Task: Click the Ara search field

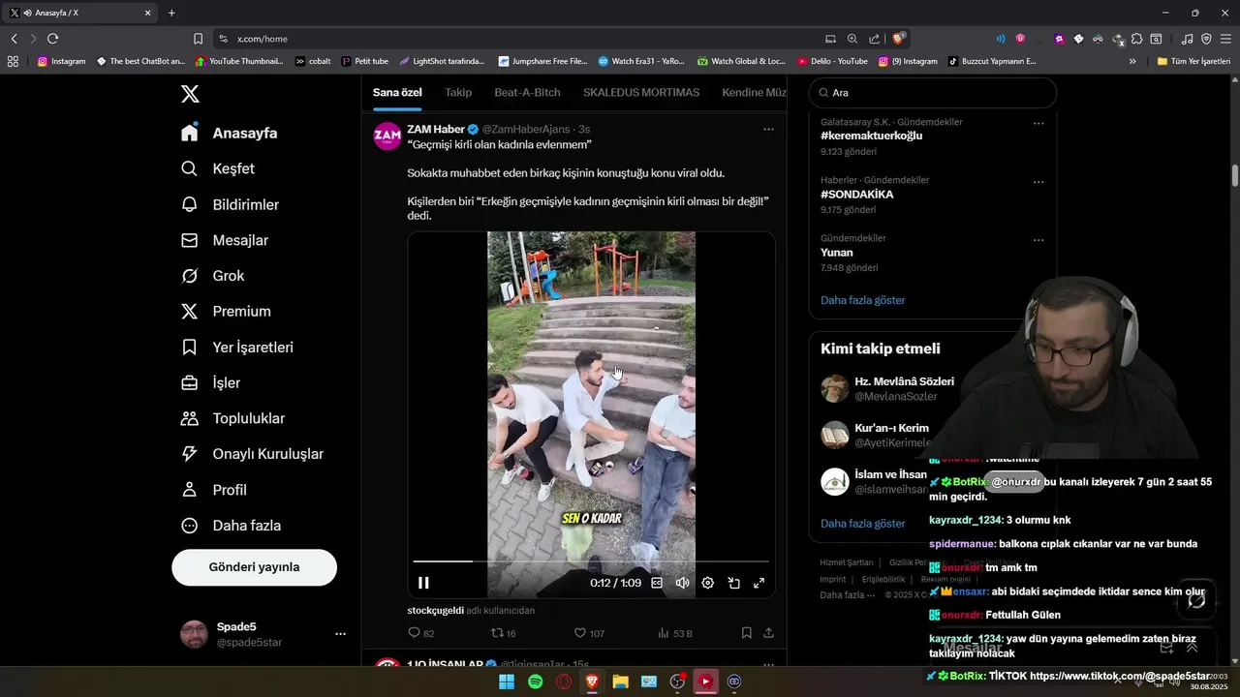Action: 933,93
